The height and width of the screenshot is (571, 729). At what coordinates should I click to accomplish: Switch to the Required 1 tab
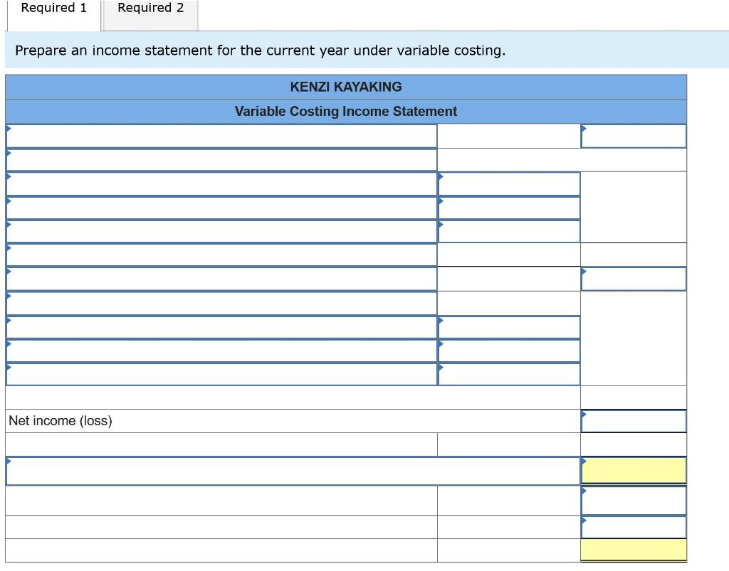(54, 14)
